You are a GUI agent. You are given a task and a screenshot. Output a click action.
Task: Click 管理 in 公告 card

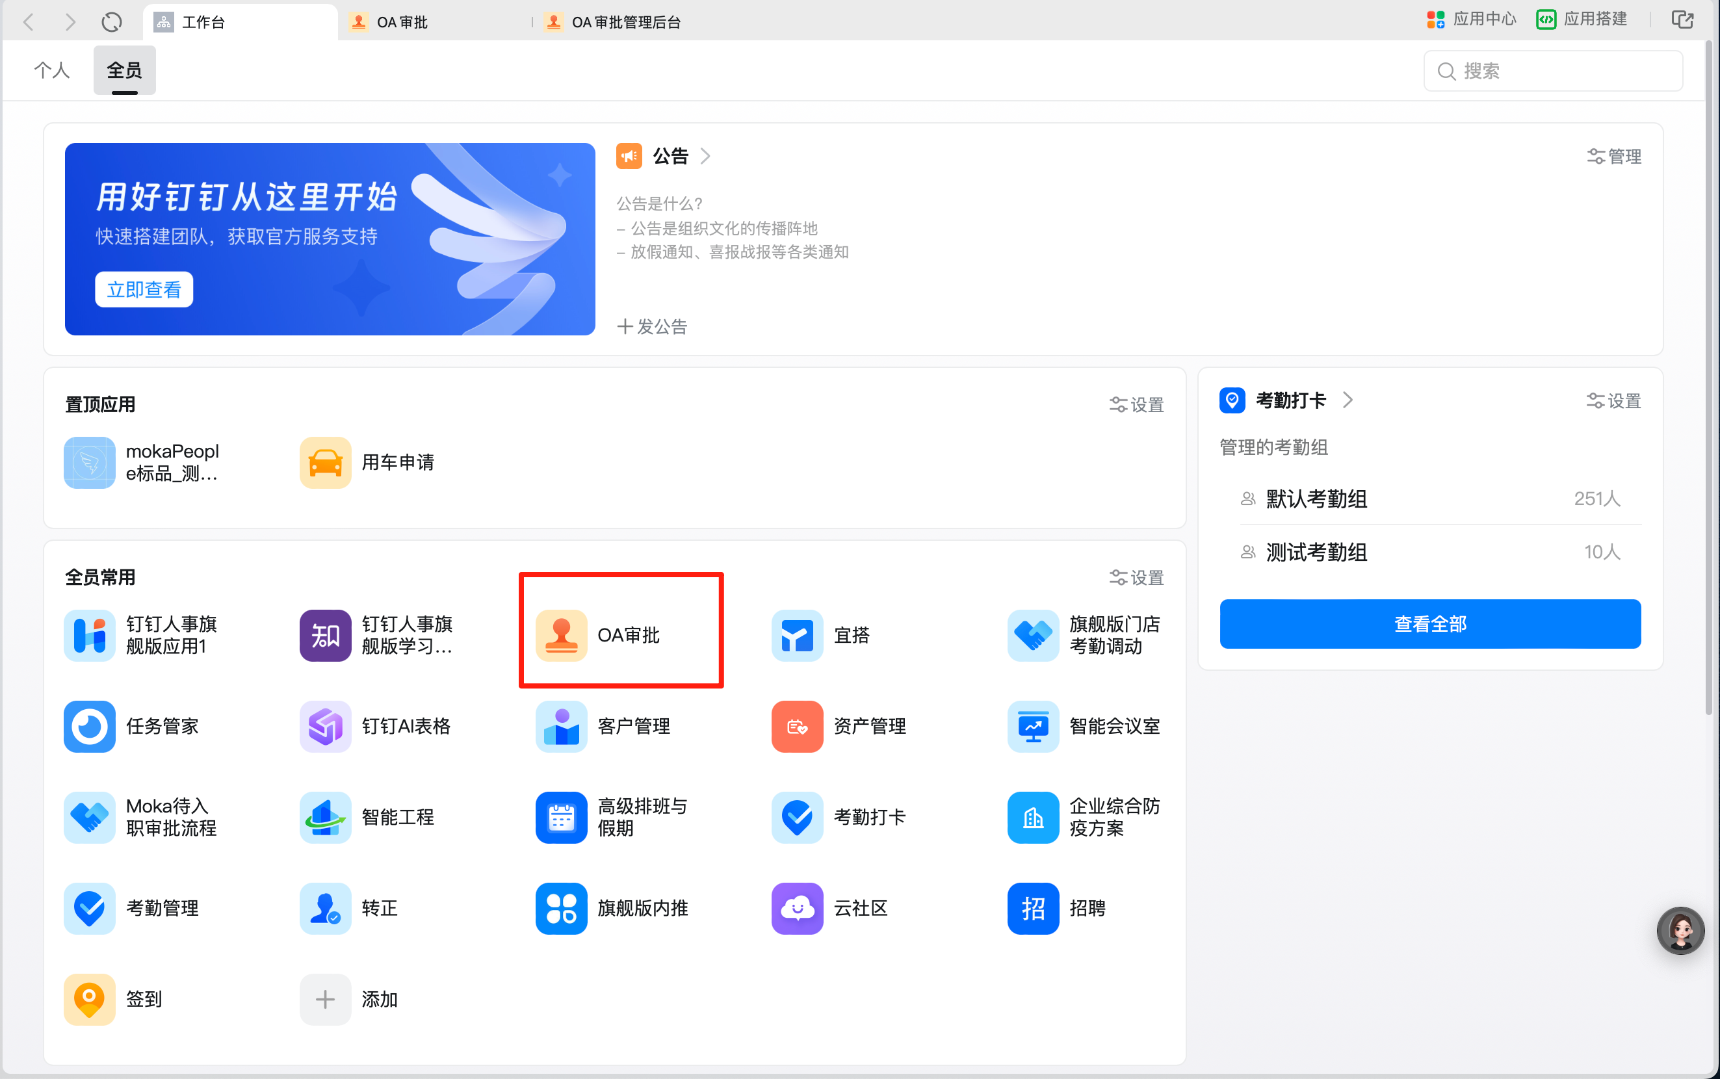click(1615, 156)
